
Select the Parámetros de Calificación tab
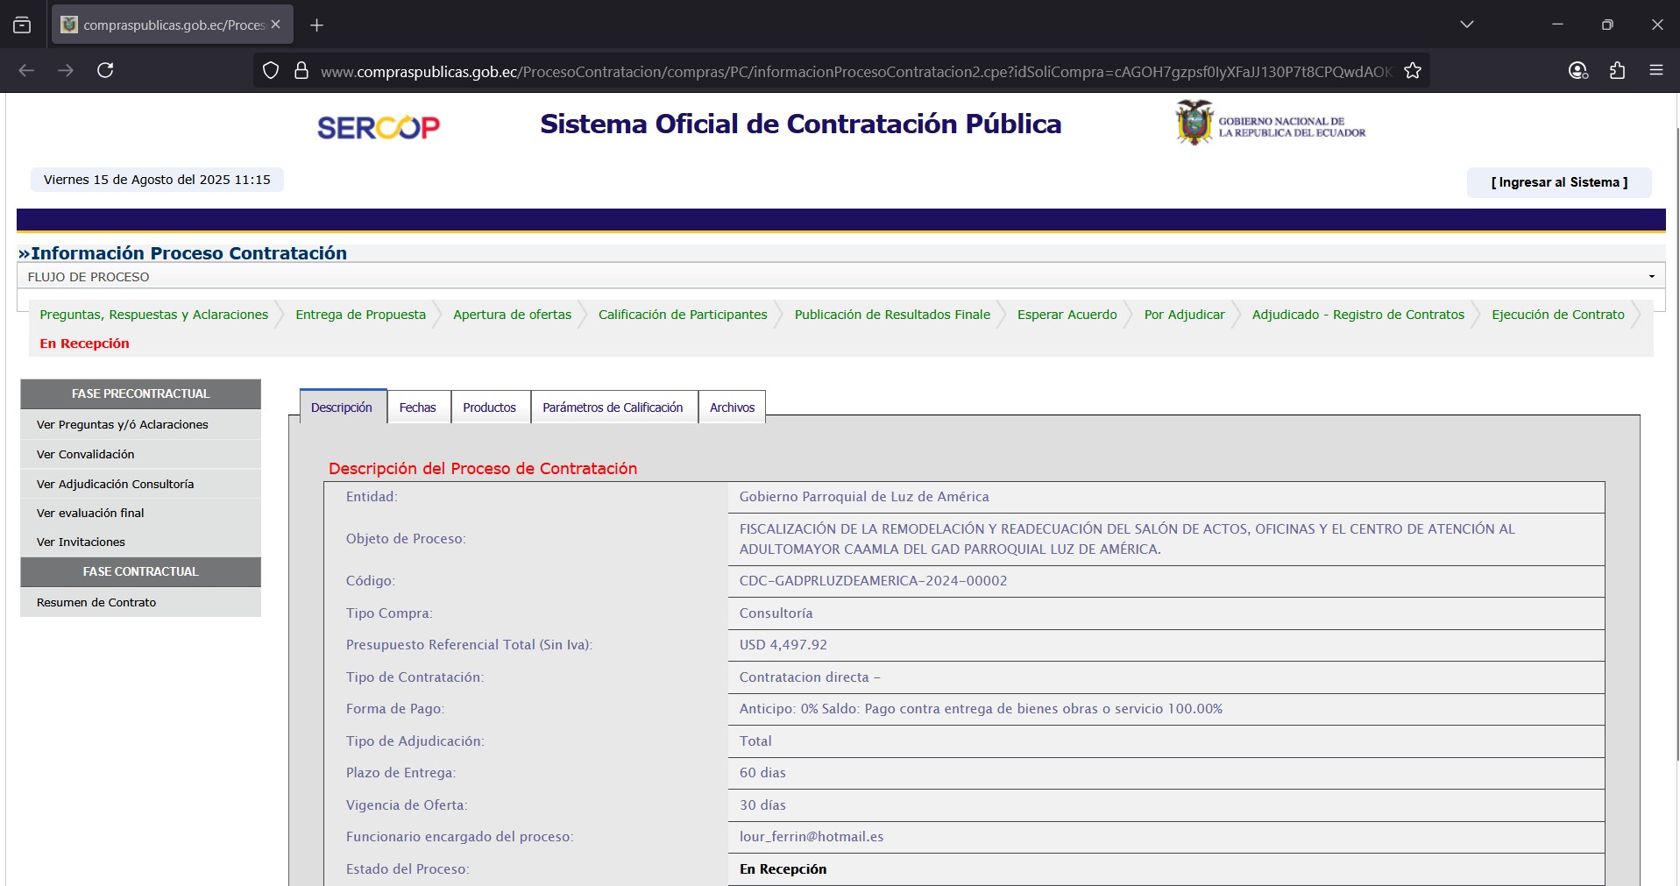(612, 408)
